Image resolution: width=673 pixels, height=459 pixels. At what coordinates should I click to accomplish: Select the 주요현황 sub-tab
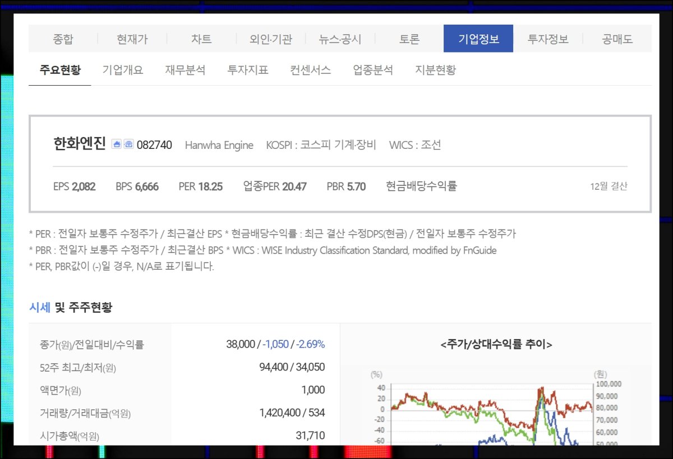click(60, 70)
